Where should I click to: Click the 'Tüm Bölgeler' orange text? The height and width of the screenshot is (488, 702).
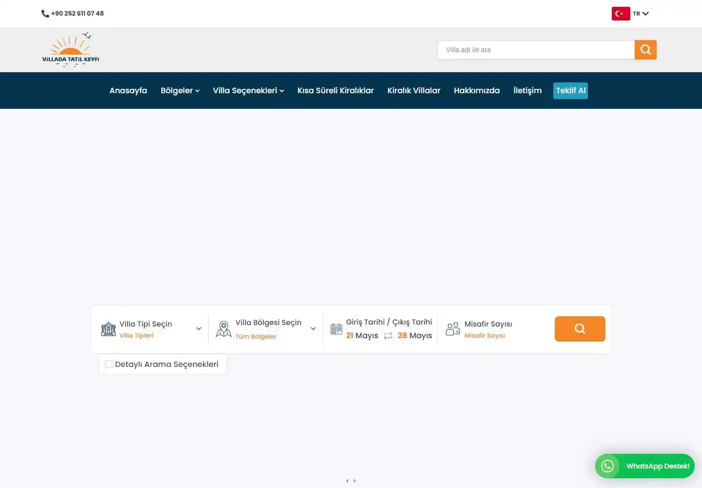256,336
